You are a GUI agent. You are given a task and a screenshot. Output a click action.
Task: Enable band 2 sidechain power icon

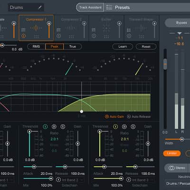[58, 180]
